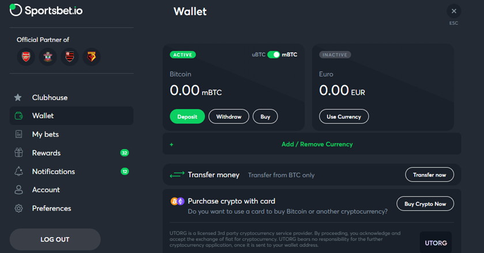Click the green Deposit button

[187, 117]
